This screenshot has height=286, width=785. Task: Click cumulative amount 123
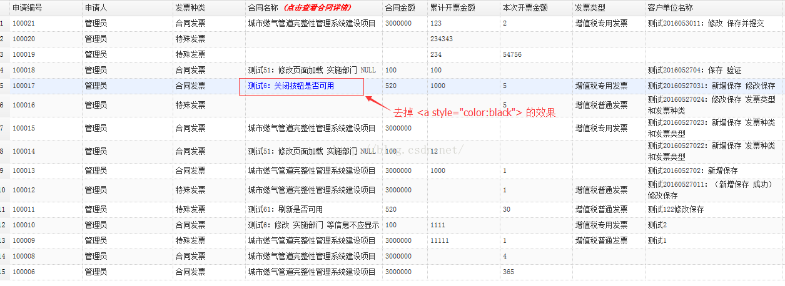436,23
